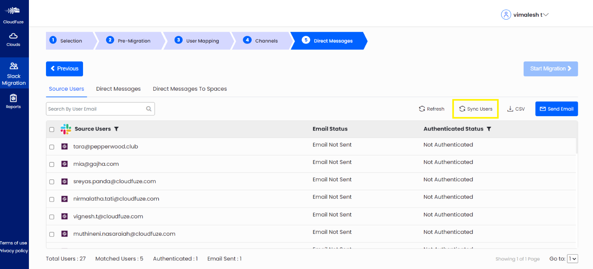Open Clouds from the sidebar

[x=13, y=40]
